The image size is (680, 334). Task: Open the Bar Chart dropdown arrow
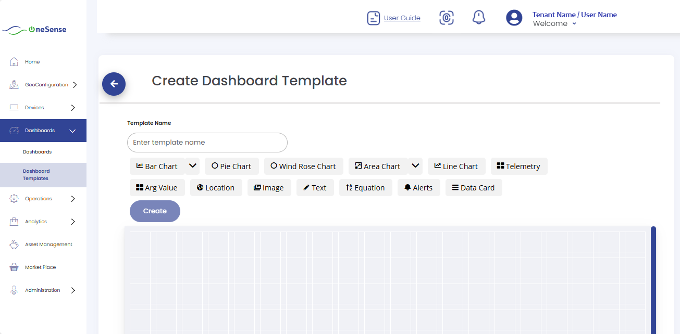click(x=192, y=166)
